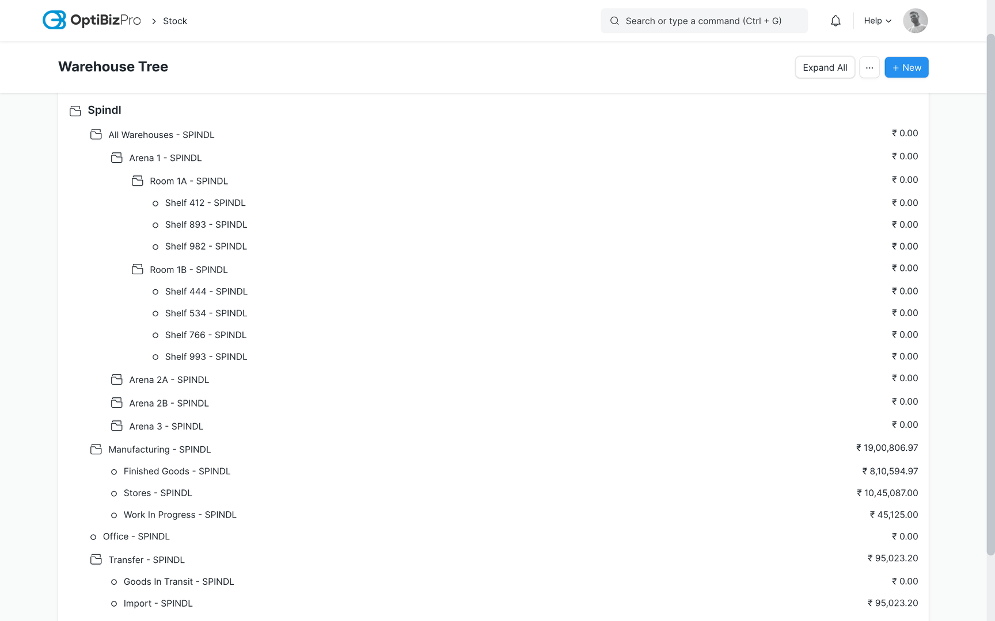This screenshot has width=995, height=621.
Task: Open the notifications bell
Action: pyautogui.click(x=835, y=21)
